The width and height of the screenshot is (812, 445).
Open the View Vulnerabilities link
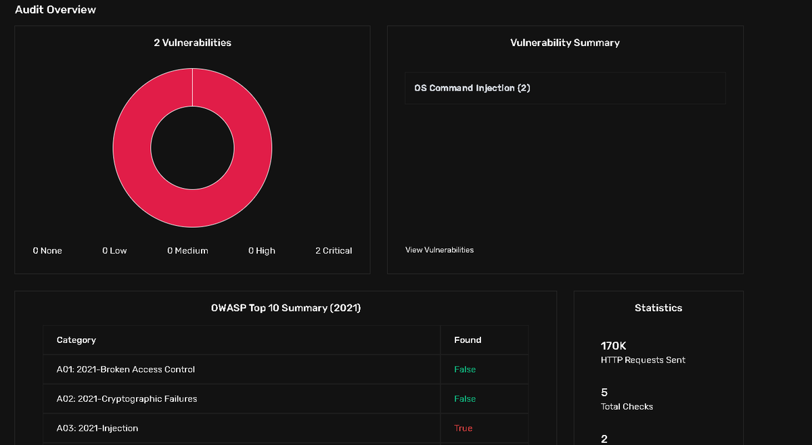tap(439, 250)
